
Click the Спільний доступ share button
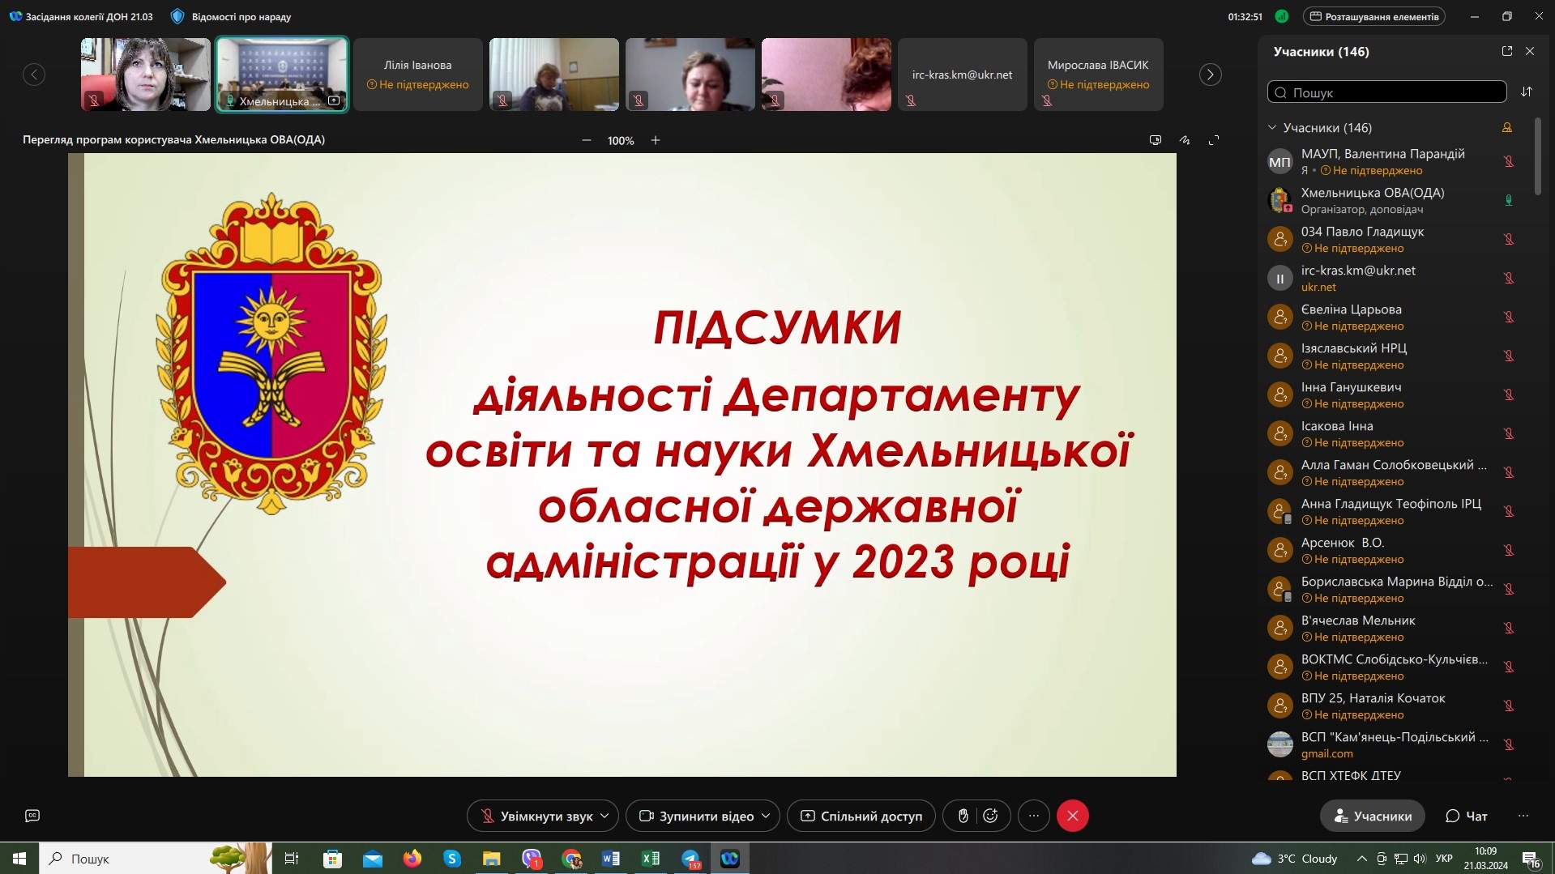point(861,816)
